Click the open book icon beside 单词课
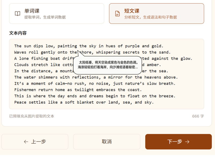Screen dimensions: 215x161 (17, 14)
